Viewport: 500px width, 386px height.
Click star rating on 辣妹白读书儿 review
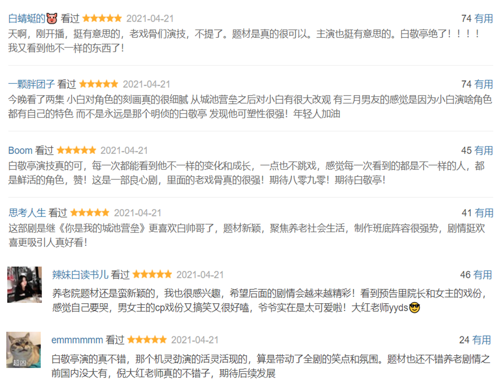(152, 274)
